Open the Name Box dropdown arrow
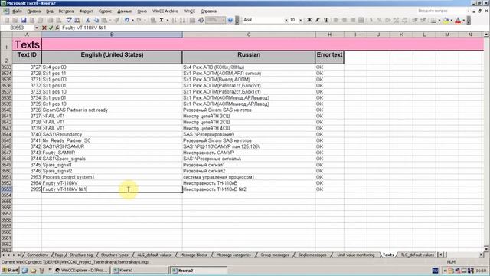The image size is (490, 276). tap(37, 28)
